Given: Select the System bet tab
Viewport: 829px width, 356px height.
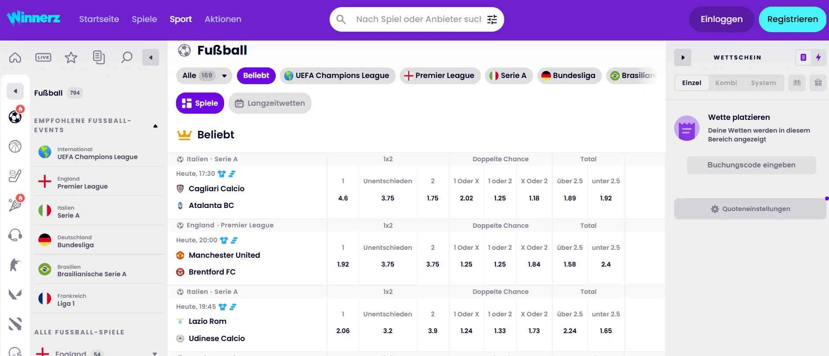Looking at the screenshot, I should pyautogui.click(x=763, y=83).
